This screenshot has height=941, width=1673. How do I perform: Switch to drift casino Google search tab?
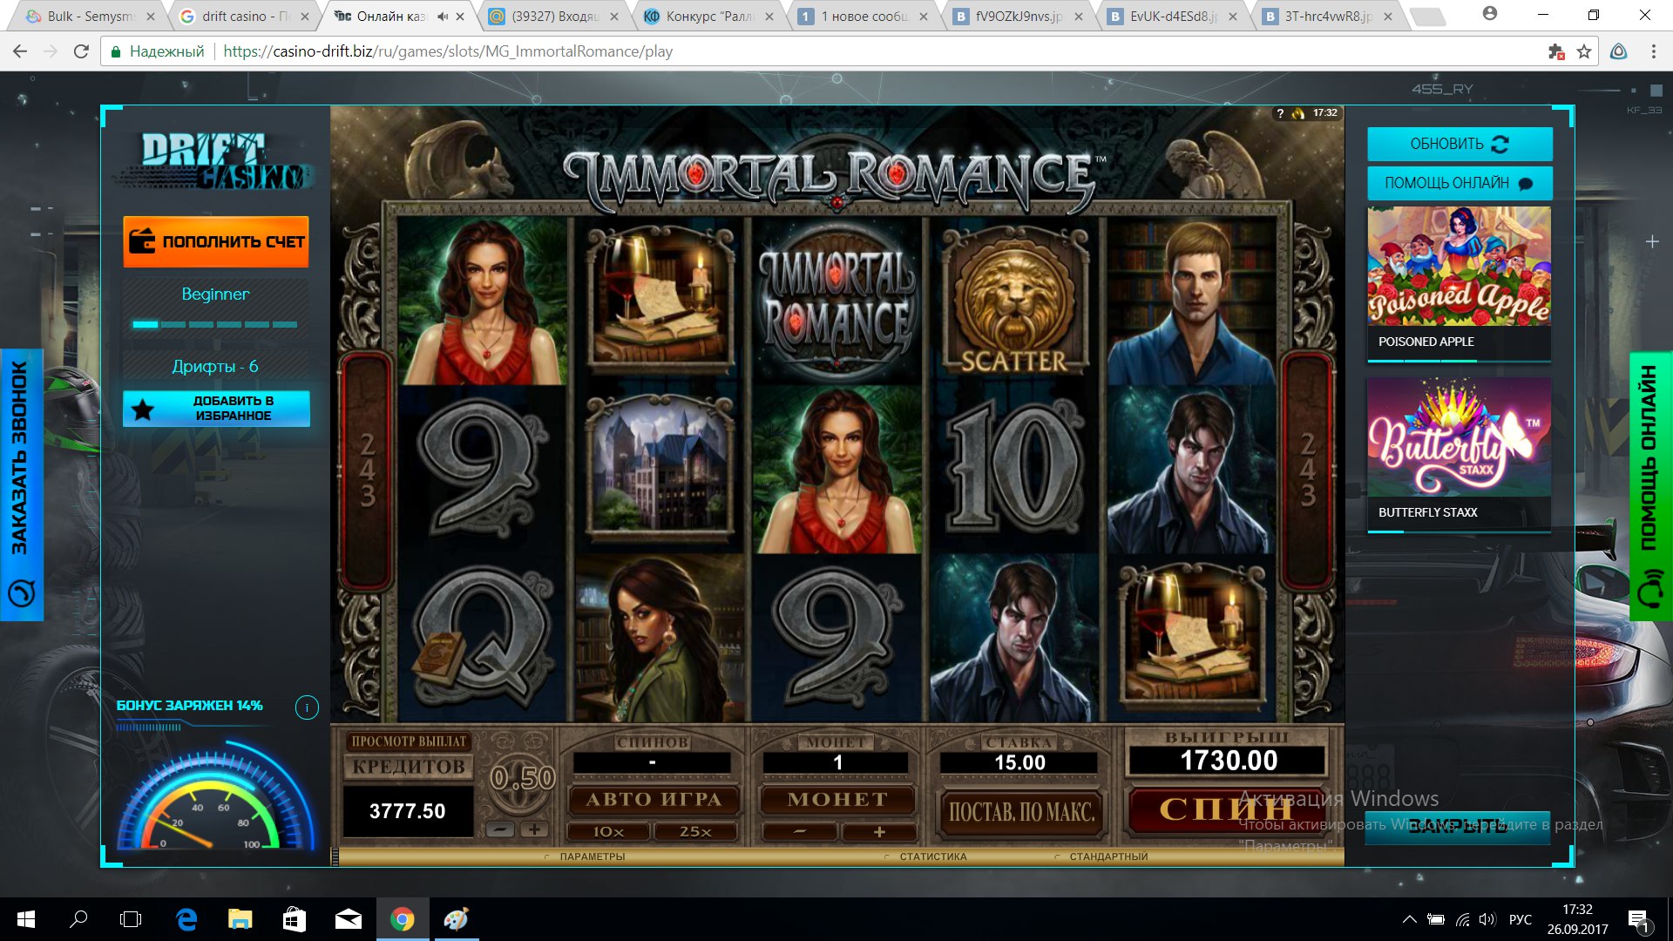(245, 16)
